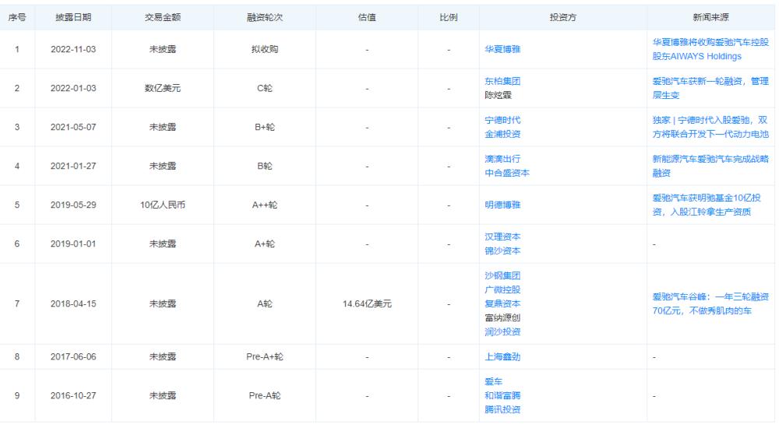Click the C轮 round cell
Viewport: 779px width, 428px height.
[x=264, y=88]
